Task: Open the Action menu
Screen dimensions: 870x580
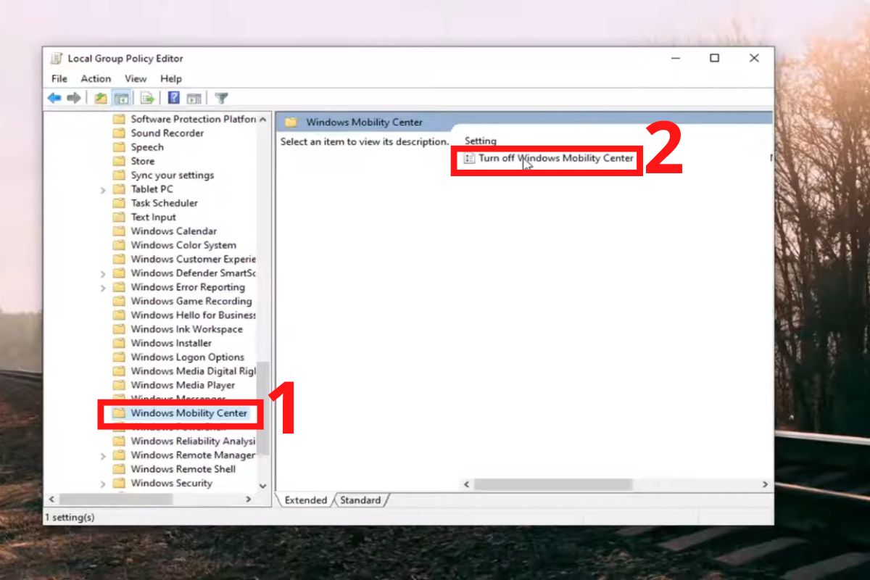Action: [96, 79]
